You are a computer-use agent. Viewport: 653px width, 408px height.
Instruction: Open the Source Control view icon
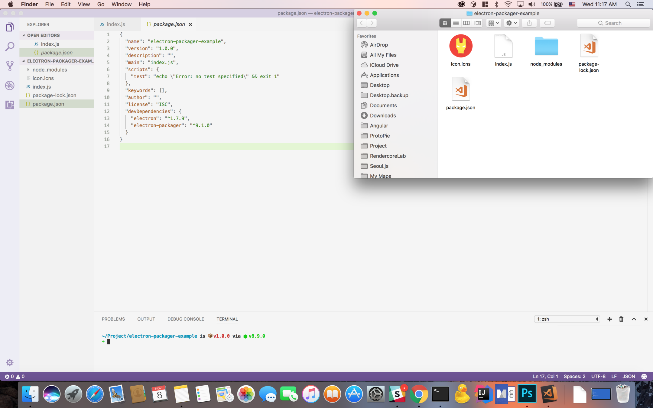coord(10,66)
